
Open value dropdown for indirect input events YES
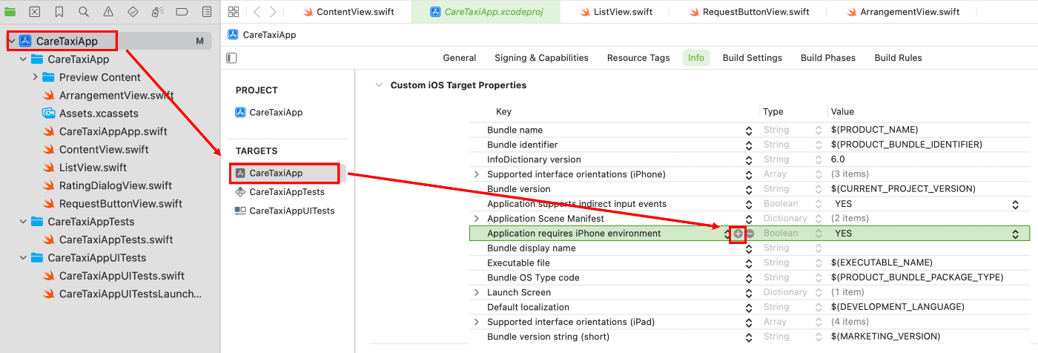pos(1015,204)
